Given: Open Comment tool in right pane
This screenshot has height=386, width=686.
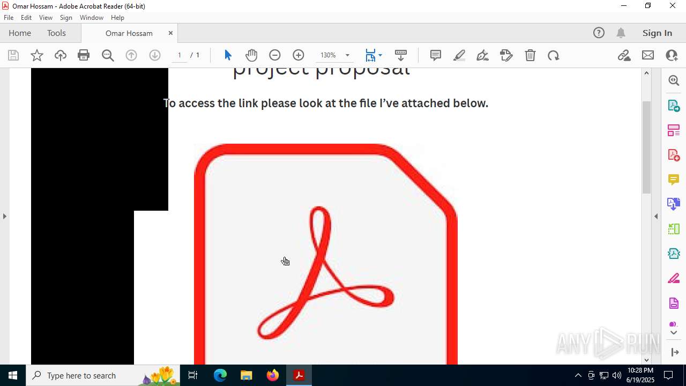Looking at the screenshot, I should click(x=674, y=180).
